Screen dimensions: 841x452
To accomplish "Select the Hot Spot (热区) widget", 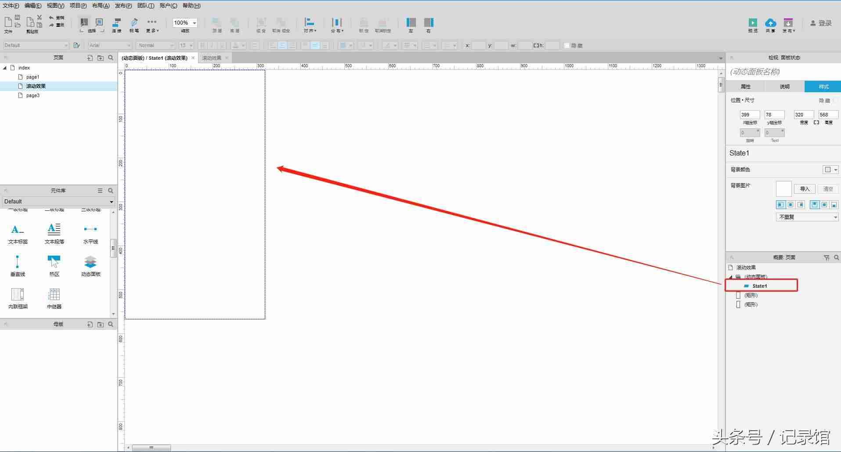I will coord(54,265).
